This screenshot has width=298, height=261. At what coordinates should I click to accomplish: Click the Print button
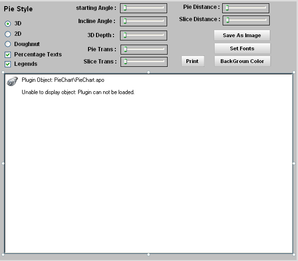tap(192, 61)
